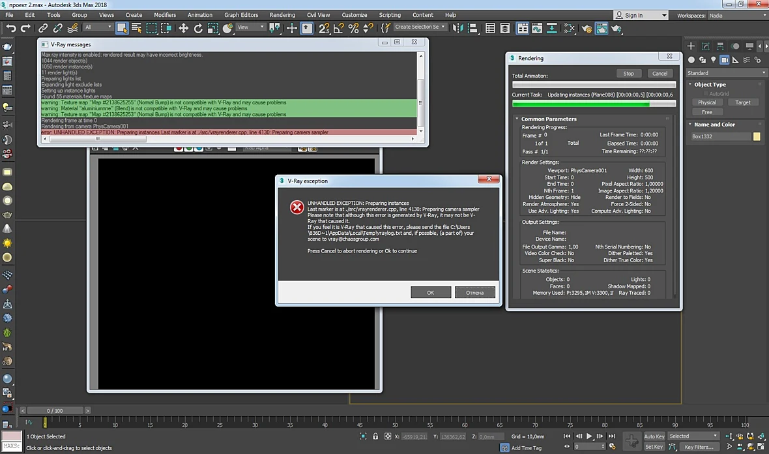Activate the Select and Rotate tool
The image size is (769, 454).
[x=198, y=29]
